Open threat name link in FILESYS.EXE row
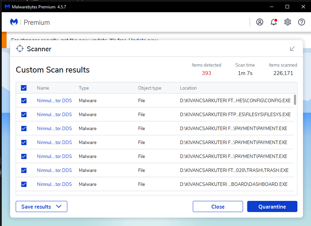 (54, 114)
